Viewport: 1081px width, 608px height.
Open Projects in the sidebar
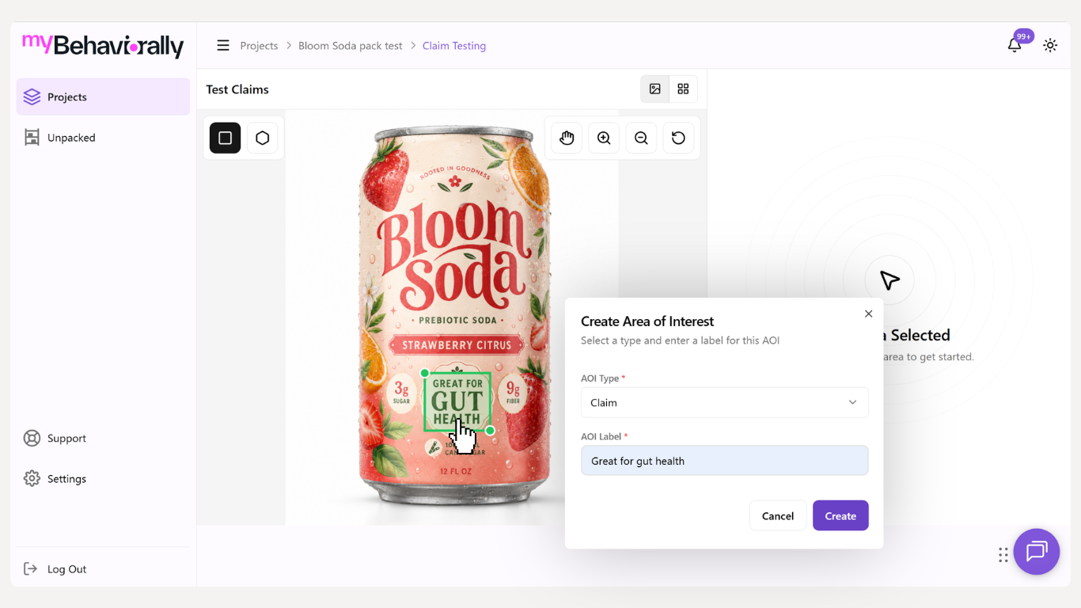point(103,97)
